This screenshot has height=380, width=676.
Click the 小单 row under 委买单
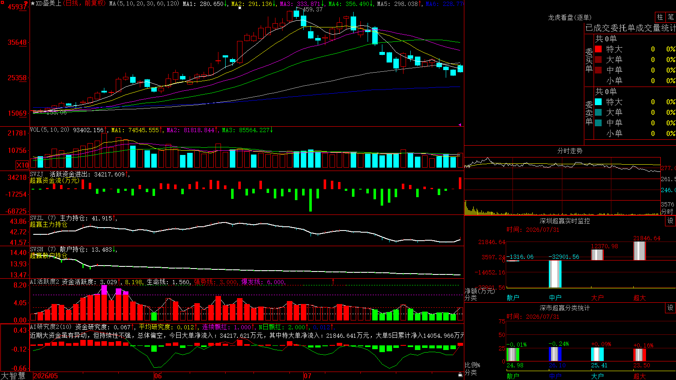(635, 81)
